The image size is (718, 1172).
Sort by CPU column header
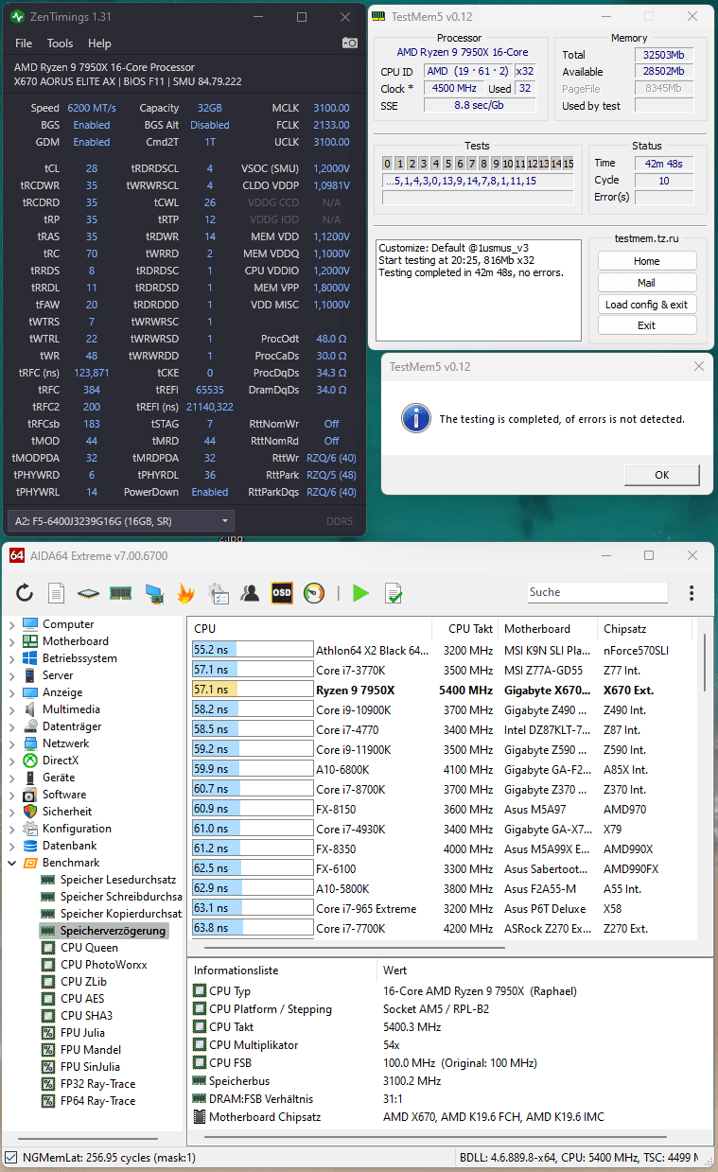coord(310,628)
